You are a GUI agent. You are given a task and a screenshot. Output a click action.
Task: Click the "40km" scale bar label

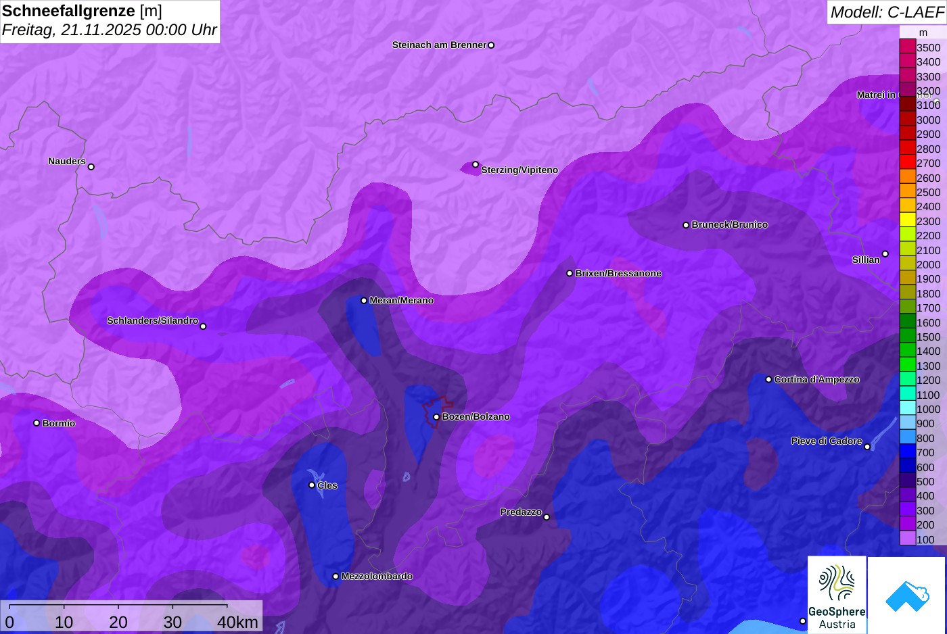238,623
